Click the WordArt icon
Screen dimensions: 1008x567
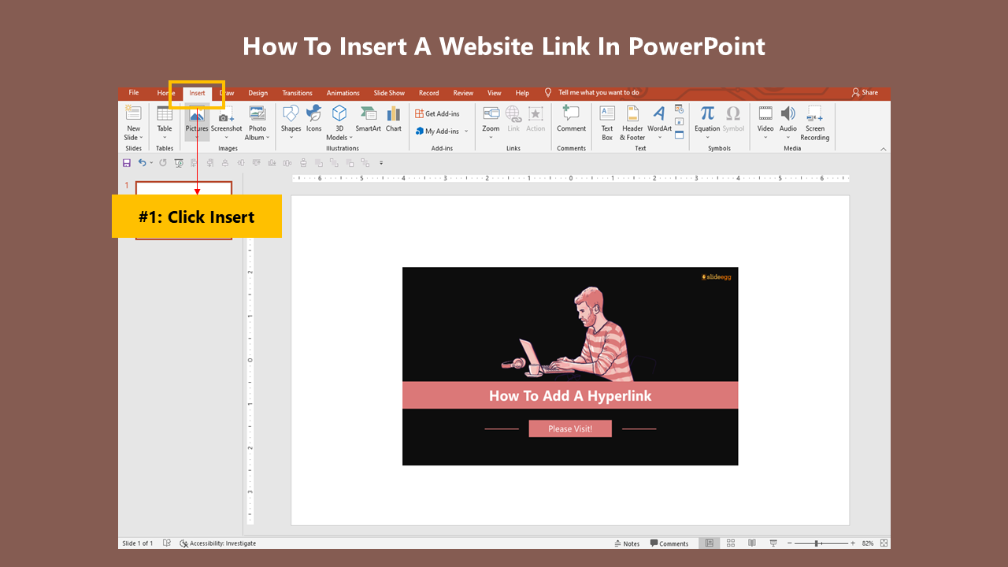click(x=659, y=113)
